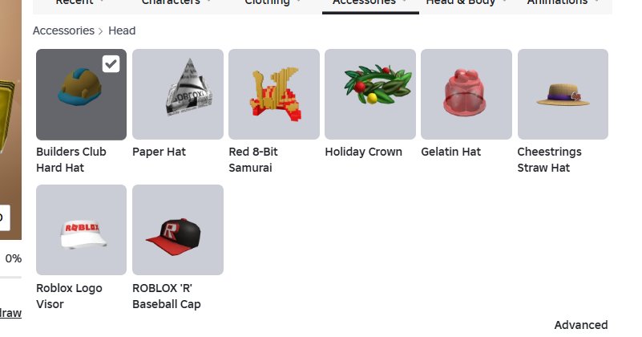Click the Paper Hat name label
Screen dimensions: 642x337
coord(159,152)
